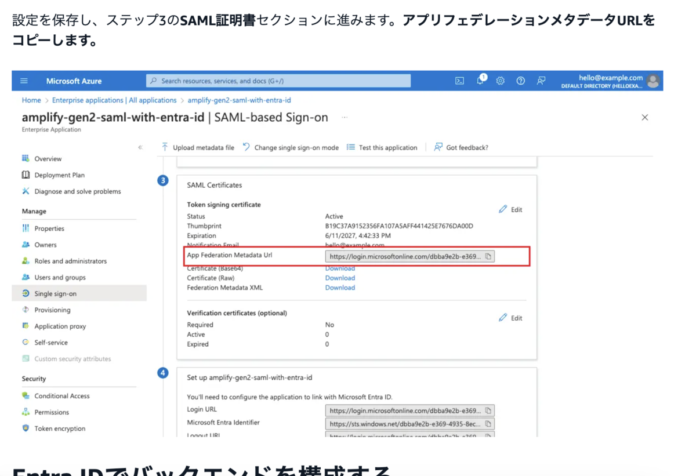
Task: Open the portal settings gear
Action: point(500,81)
